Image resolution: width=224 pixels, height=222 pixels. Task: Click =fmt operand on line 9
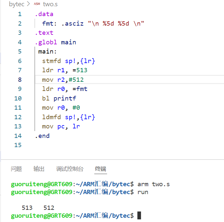(80, 89)
